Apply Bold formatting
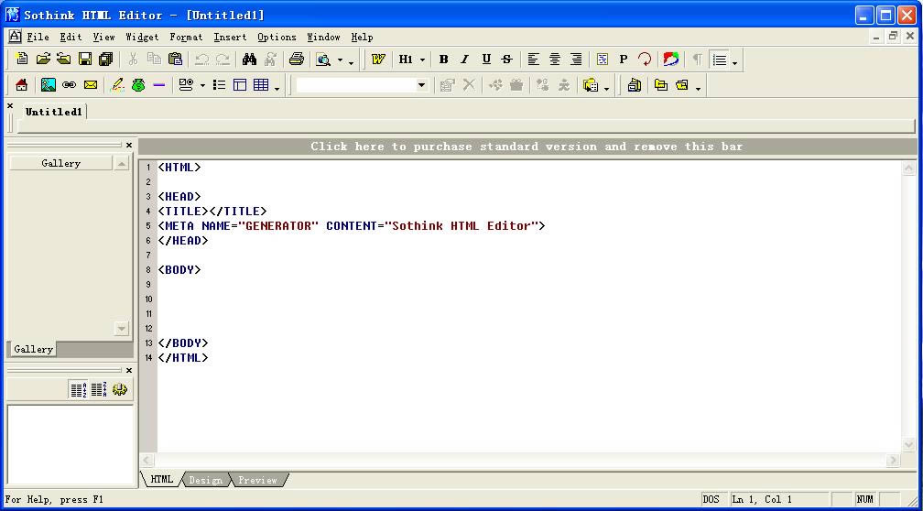This screenshot has height=511, width=923. (x=444, y=59)
